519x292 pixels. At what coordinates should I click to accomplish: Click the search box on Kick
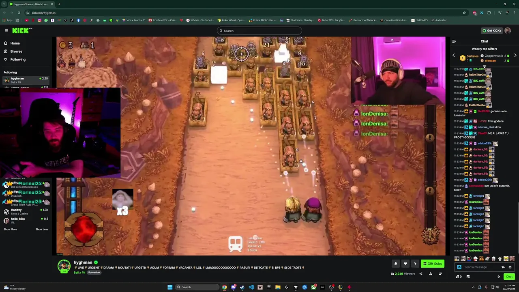click(259, 30)
